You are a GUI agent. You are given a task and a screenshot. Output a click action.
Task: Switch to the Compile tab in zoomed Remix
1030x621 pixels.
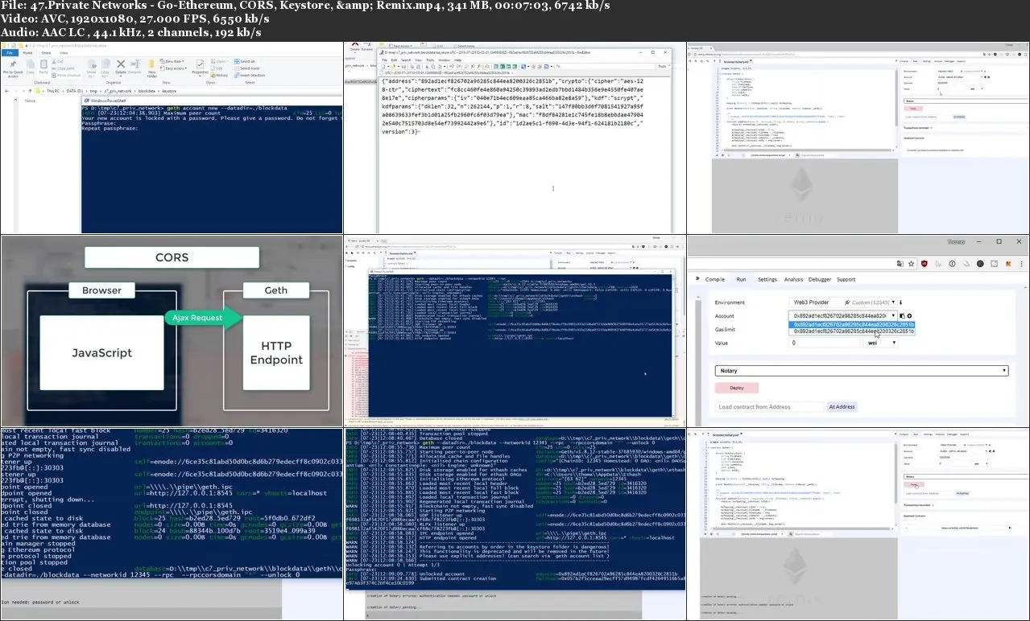[715, 279]
